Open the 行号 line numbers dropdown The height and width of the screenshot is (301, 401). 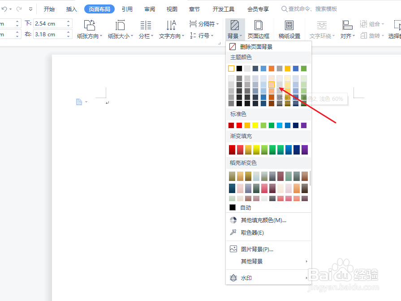click(202, 35)
